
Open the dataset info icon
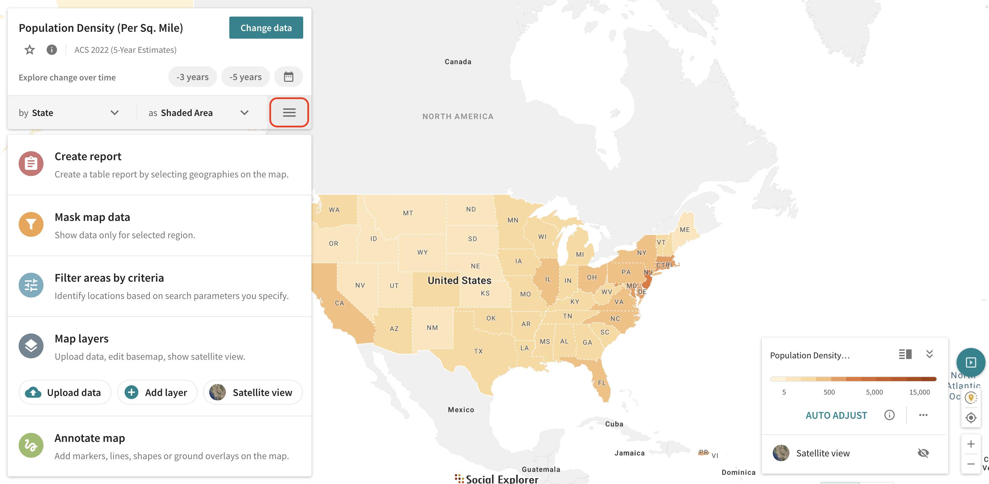click(52, 50)
